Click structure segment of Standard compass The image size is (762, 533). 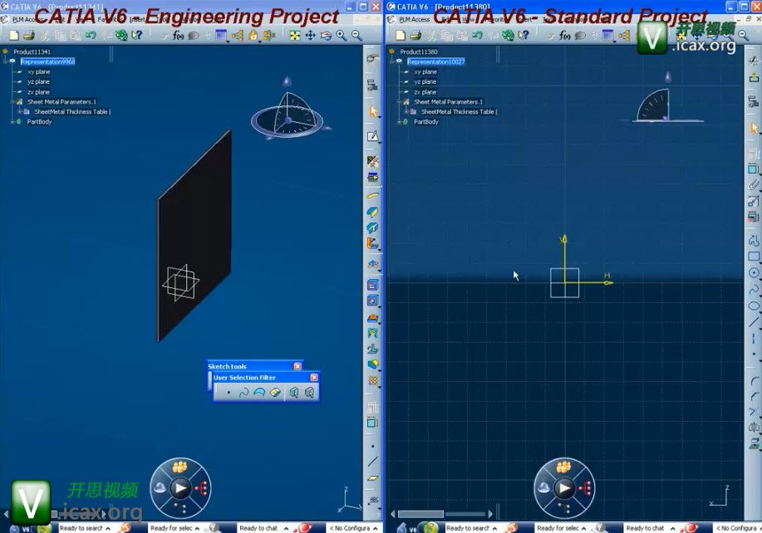coord(586,488)
